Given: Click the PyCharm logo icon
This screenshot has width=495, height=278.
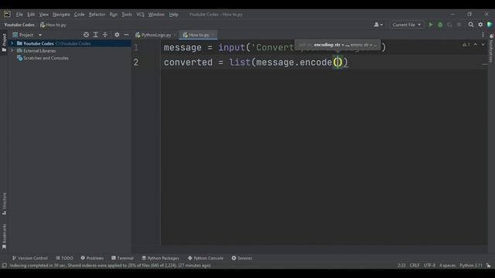Looking at the screenshot, I should (7, 14).
